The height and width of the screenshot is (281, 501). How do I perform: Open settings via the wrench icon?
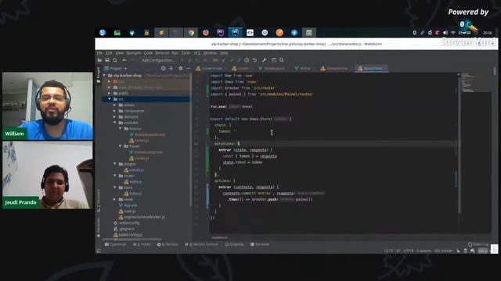click(264, 60)
